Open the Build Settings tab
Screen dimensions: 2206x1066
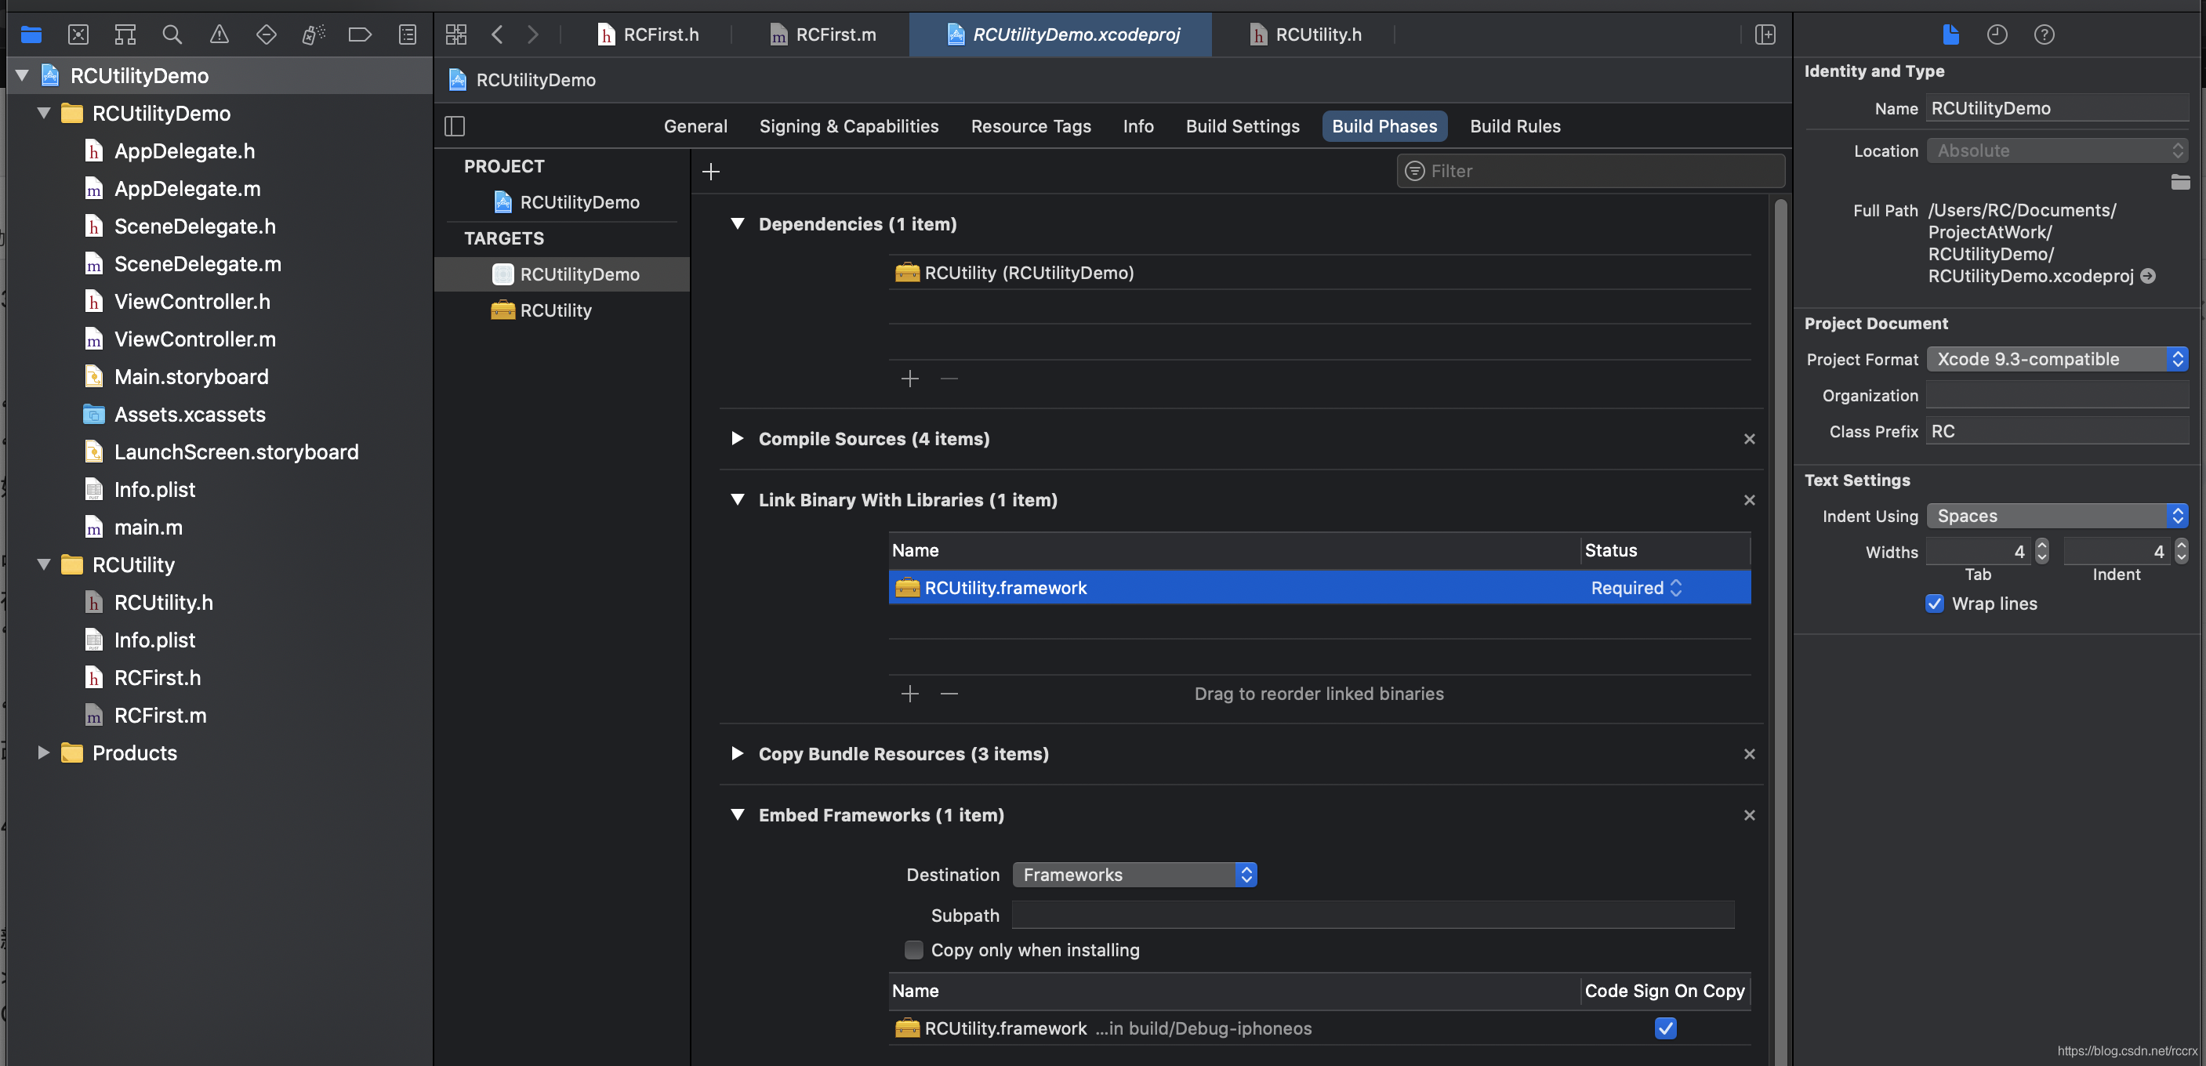(1243, 126)
